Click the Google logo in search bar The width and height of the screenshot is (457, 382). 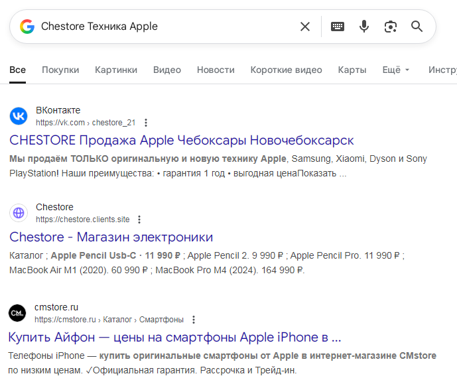pos(27,27)
